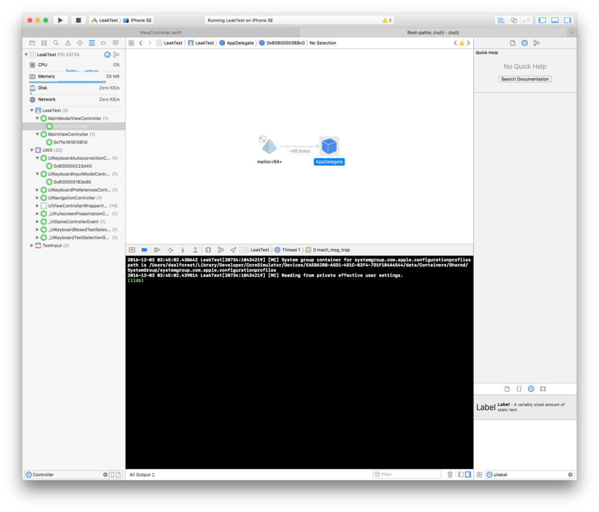The width and height of the screenshot is (599, 512).
Task: Stop the running LeakTest app
Action: tap(78, 20)
